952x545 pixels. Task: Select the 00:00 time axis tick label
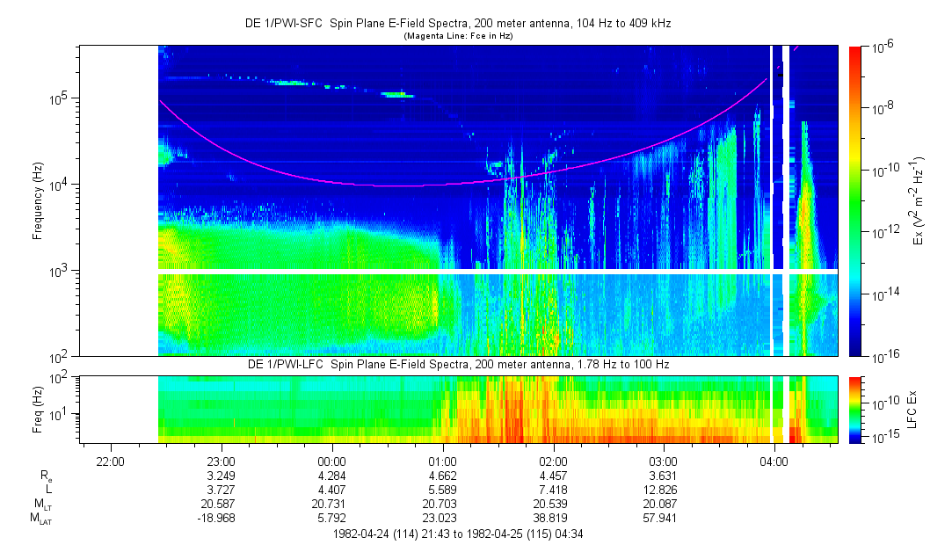pyautogui.click(x=331, y=461)
